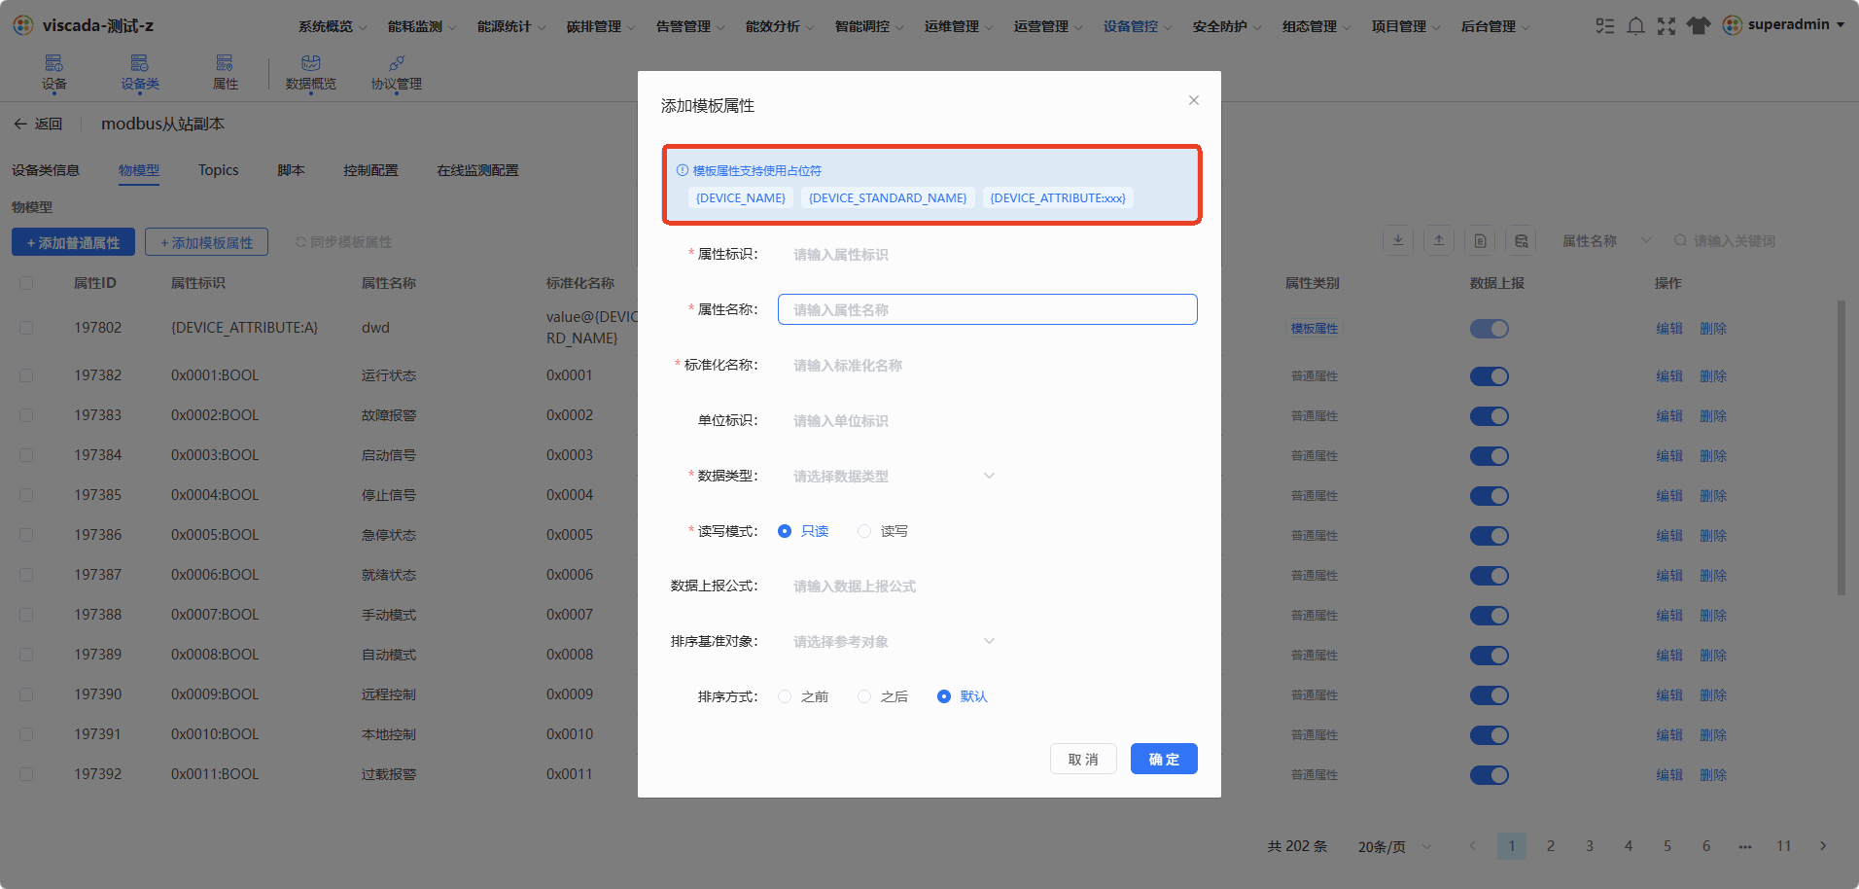Select the 读写 radio option

(x=883, y=531)
